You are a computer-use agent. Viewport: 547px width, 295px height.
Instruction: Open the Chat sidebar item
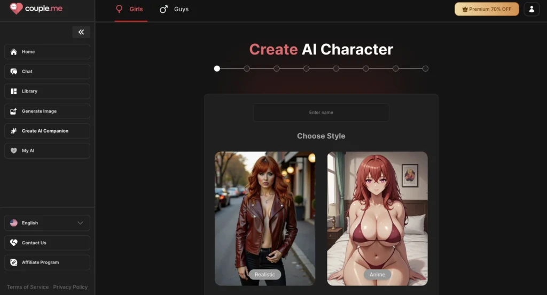47,72
